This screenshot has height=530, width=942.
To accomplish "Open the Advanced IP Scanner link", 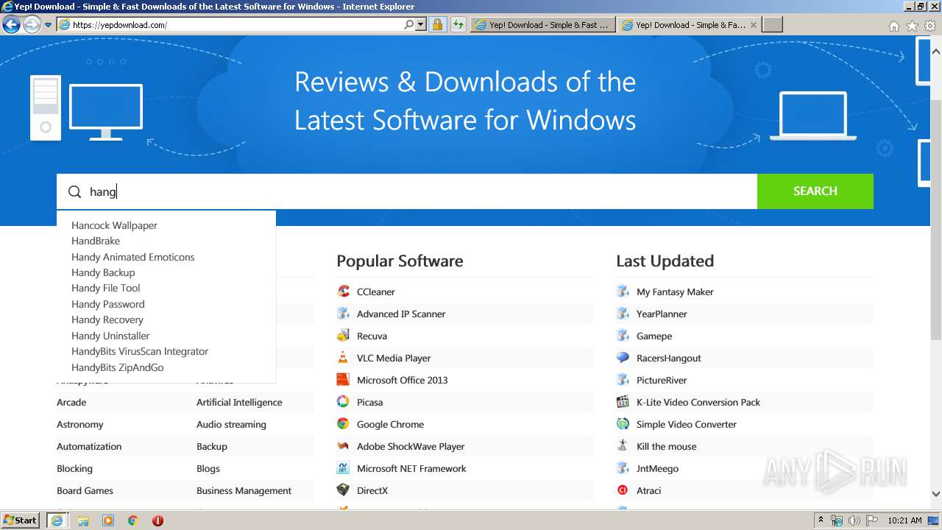I will click(401, 314).
